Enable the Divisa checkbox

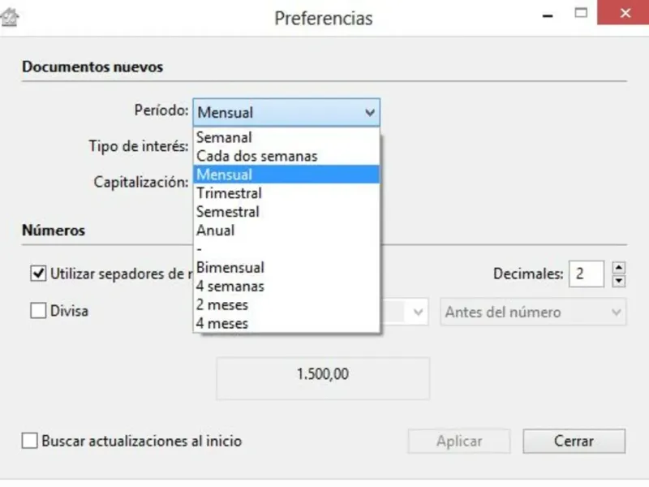(37, 311)
